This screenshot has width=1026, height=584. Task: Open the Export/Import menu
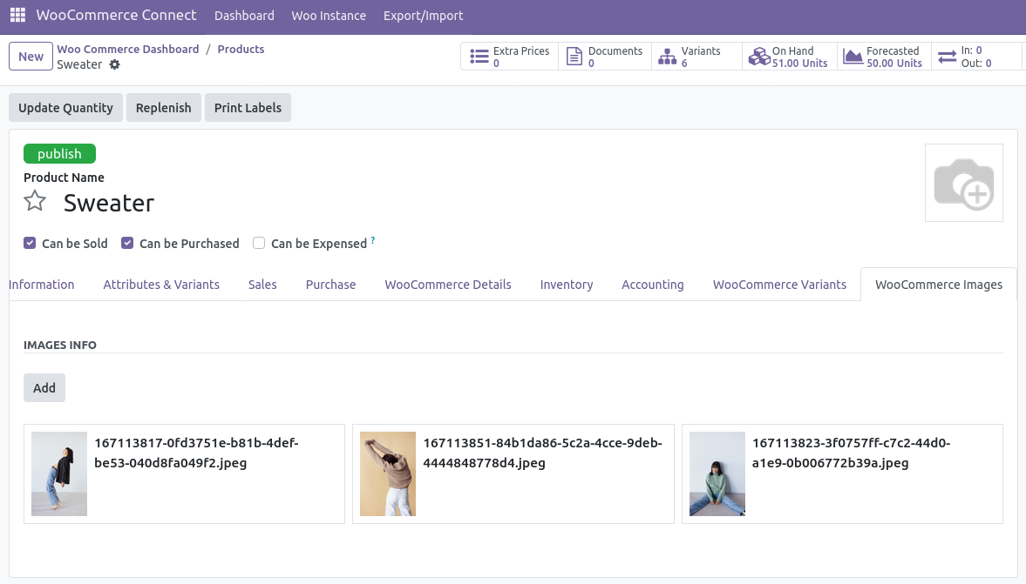pyautogui.click(x=423, y=16)
